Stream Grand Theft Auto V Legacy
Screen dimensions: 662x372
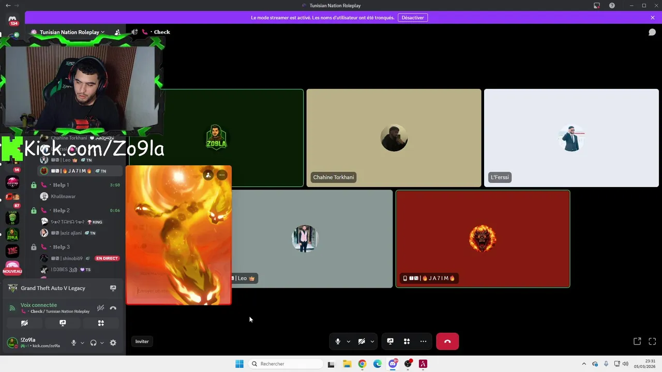[113, 288]
